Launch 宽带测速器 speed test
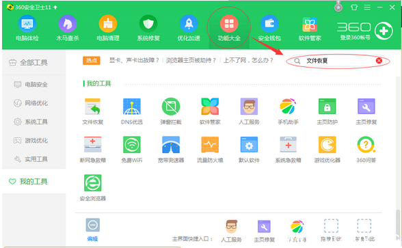402x248 pixels. pyautogui.click(x=171, y=150)
